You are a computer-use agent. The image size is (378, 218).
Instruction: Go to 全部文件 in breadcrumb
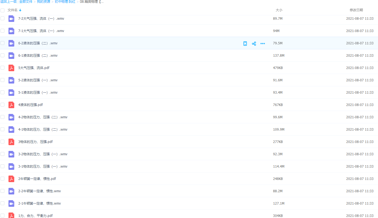[26, 2]
